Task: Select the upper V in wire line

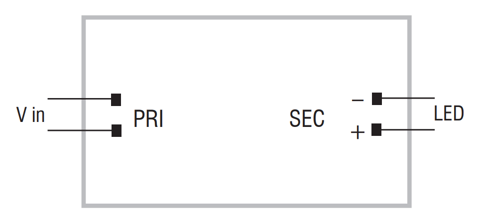Action: 79,99
